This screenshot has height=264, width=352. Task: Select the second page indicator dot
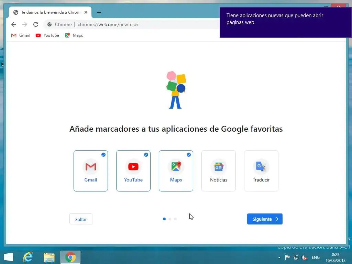pos(170,219)
